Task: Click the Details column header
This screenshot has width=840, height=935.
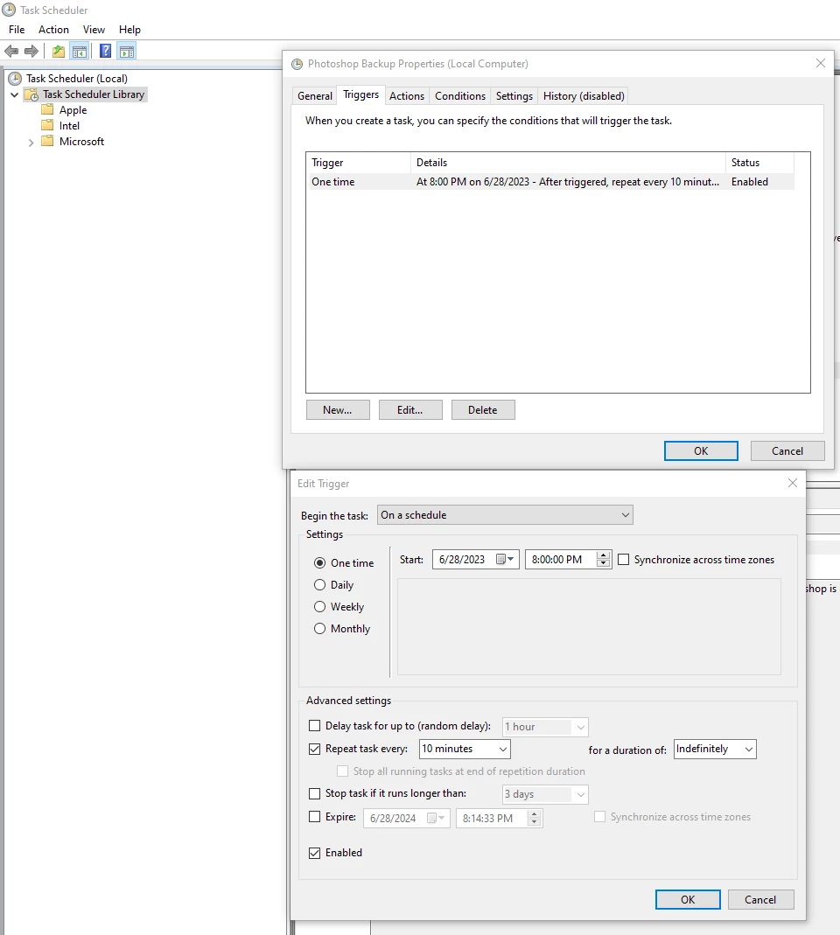Action: click(568, 162)
